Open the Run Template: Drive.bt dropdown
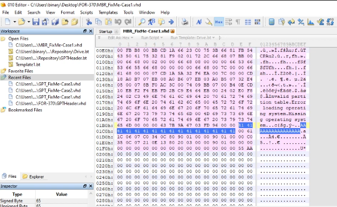The image size is (337, 207). coord(193,38)
